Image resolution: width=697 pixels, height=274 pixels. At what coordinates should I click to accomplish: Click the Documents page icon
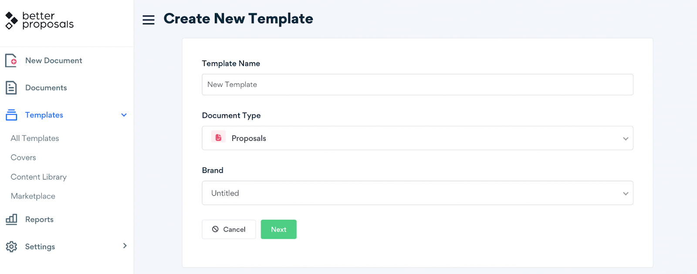[11, 88]
